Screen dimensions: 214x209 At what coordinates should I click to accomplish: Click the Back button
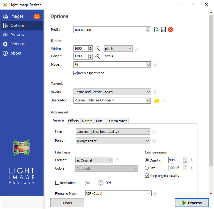67,203
